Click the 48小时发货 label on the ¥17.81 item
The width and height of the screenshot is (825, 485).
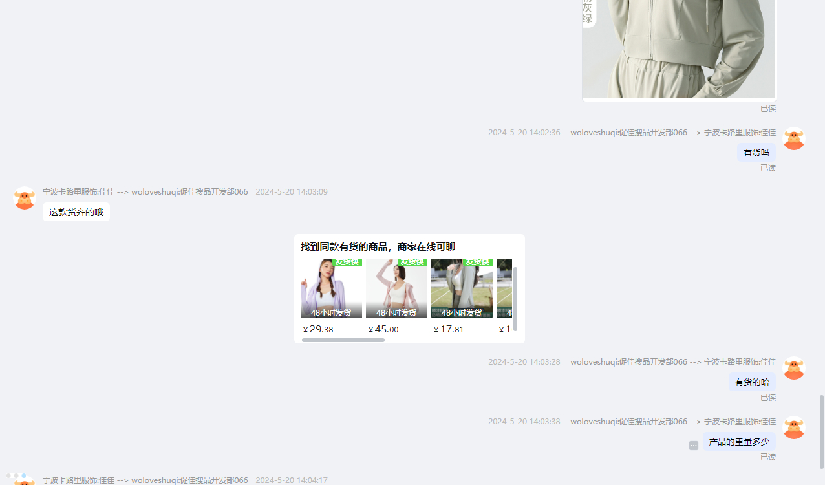click(x=462, y=313)
